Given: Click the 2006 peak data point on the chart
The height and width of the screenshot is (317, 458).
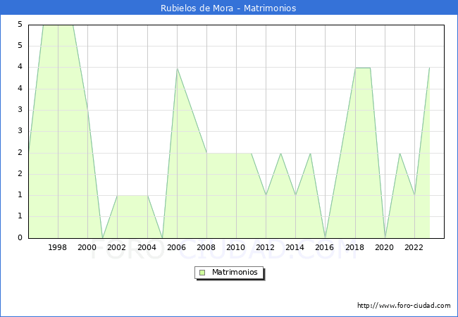Looking at the screenshot, I should [x=177, y=68].
